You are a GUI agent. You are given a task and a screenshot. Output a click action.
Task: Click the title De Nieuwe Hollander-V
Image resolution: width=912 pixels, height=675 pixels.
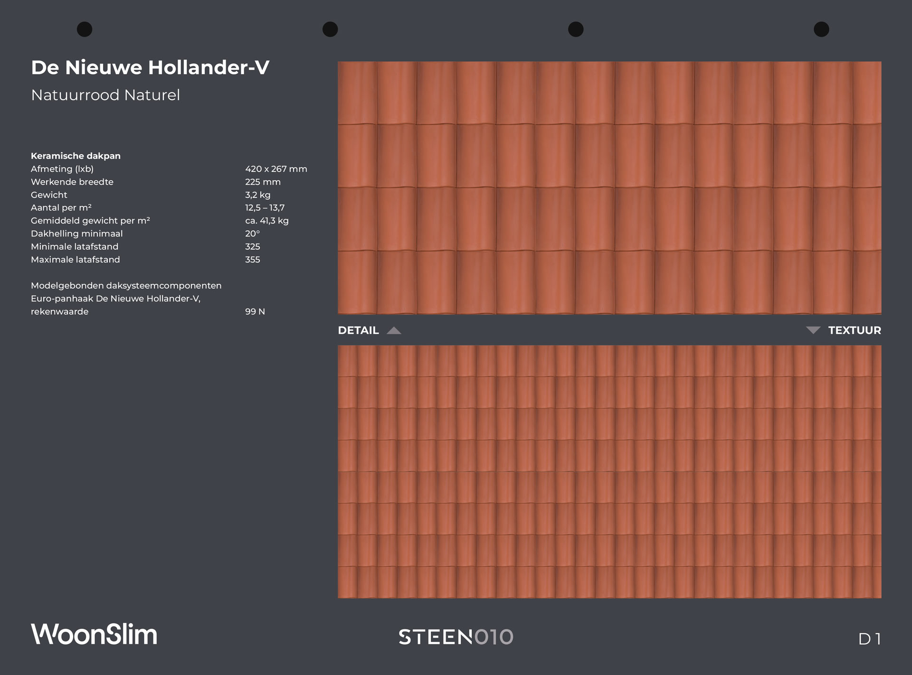pyautogui.click(x=150, y=67)
